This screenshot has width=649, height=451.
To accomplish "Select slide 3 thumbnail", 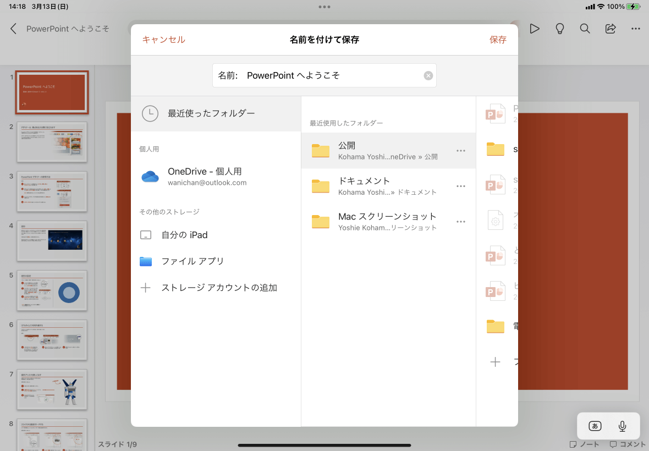I will [x=52, y=191].
